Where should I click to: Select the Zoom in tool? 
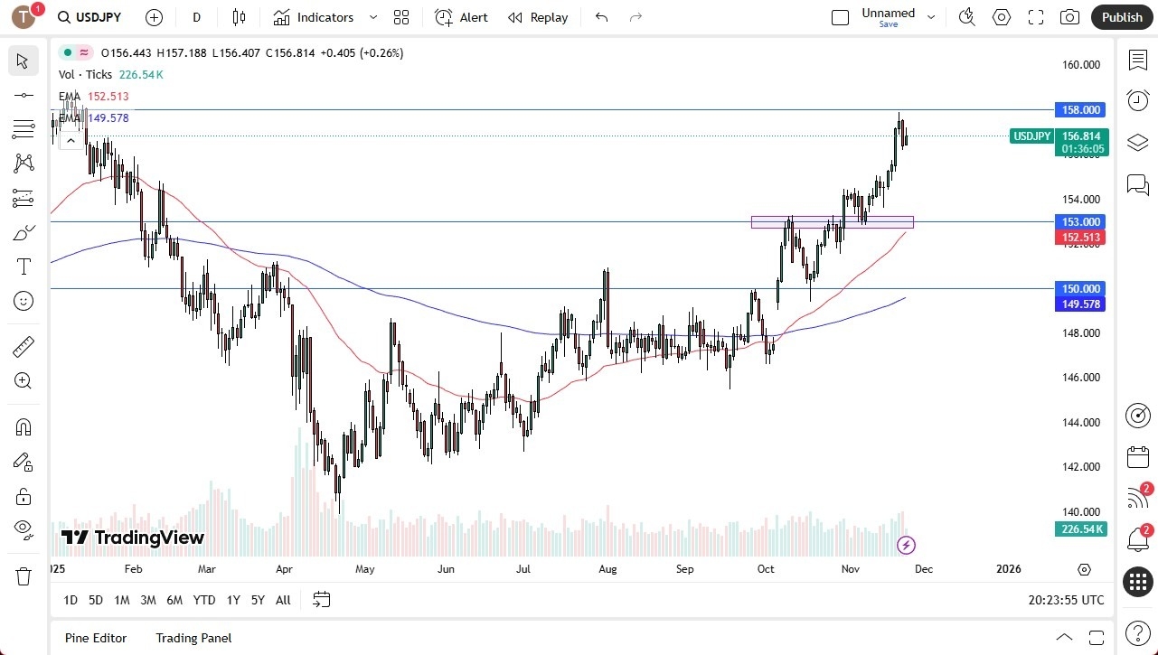click(23, 380)
